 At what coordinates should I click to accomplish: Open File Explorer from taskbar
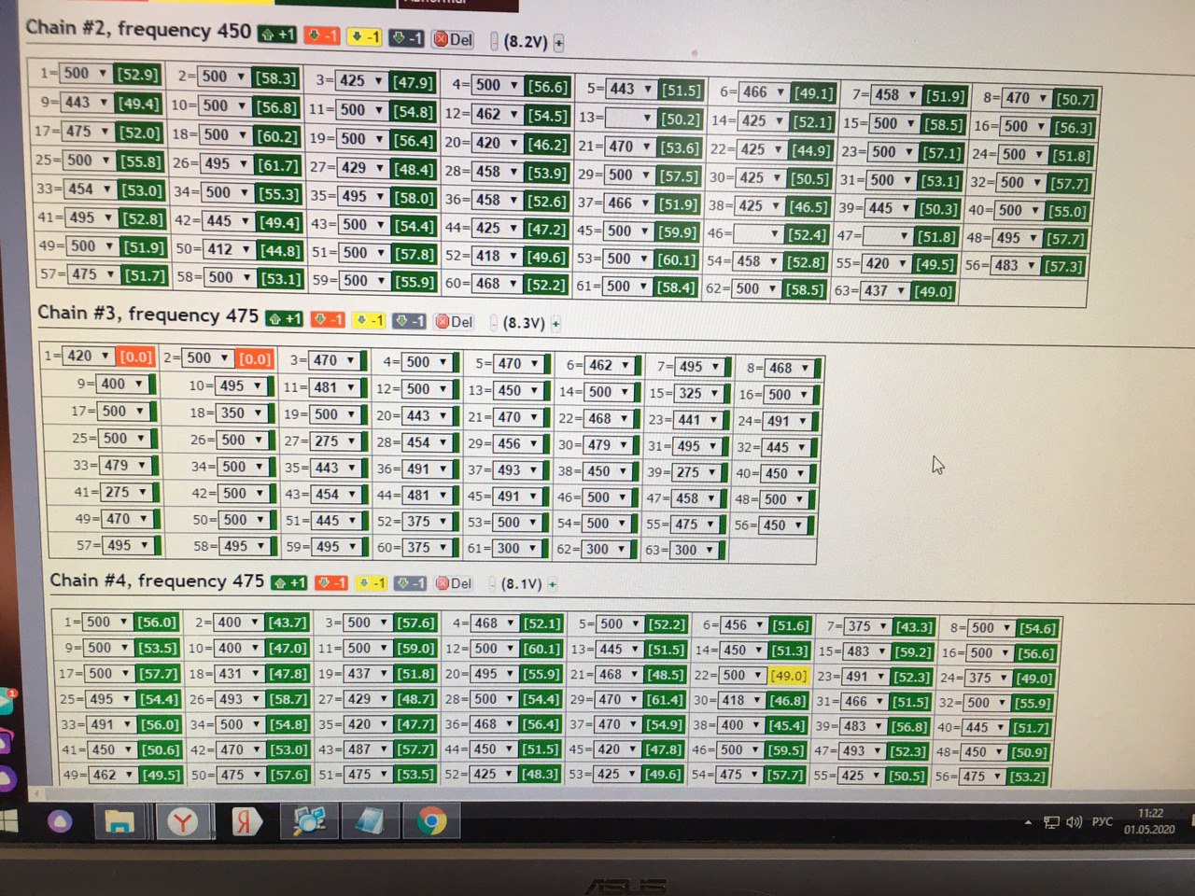(x=119, y=822)
